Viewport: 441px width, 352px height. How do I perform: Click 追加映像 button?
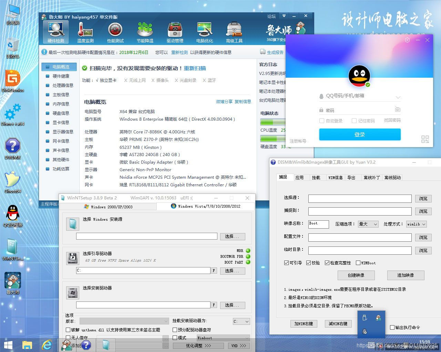click(x=406, y=275)
